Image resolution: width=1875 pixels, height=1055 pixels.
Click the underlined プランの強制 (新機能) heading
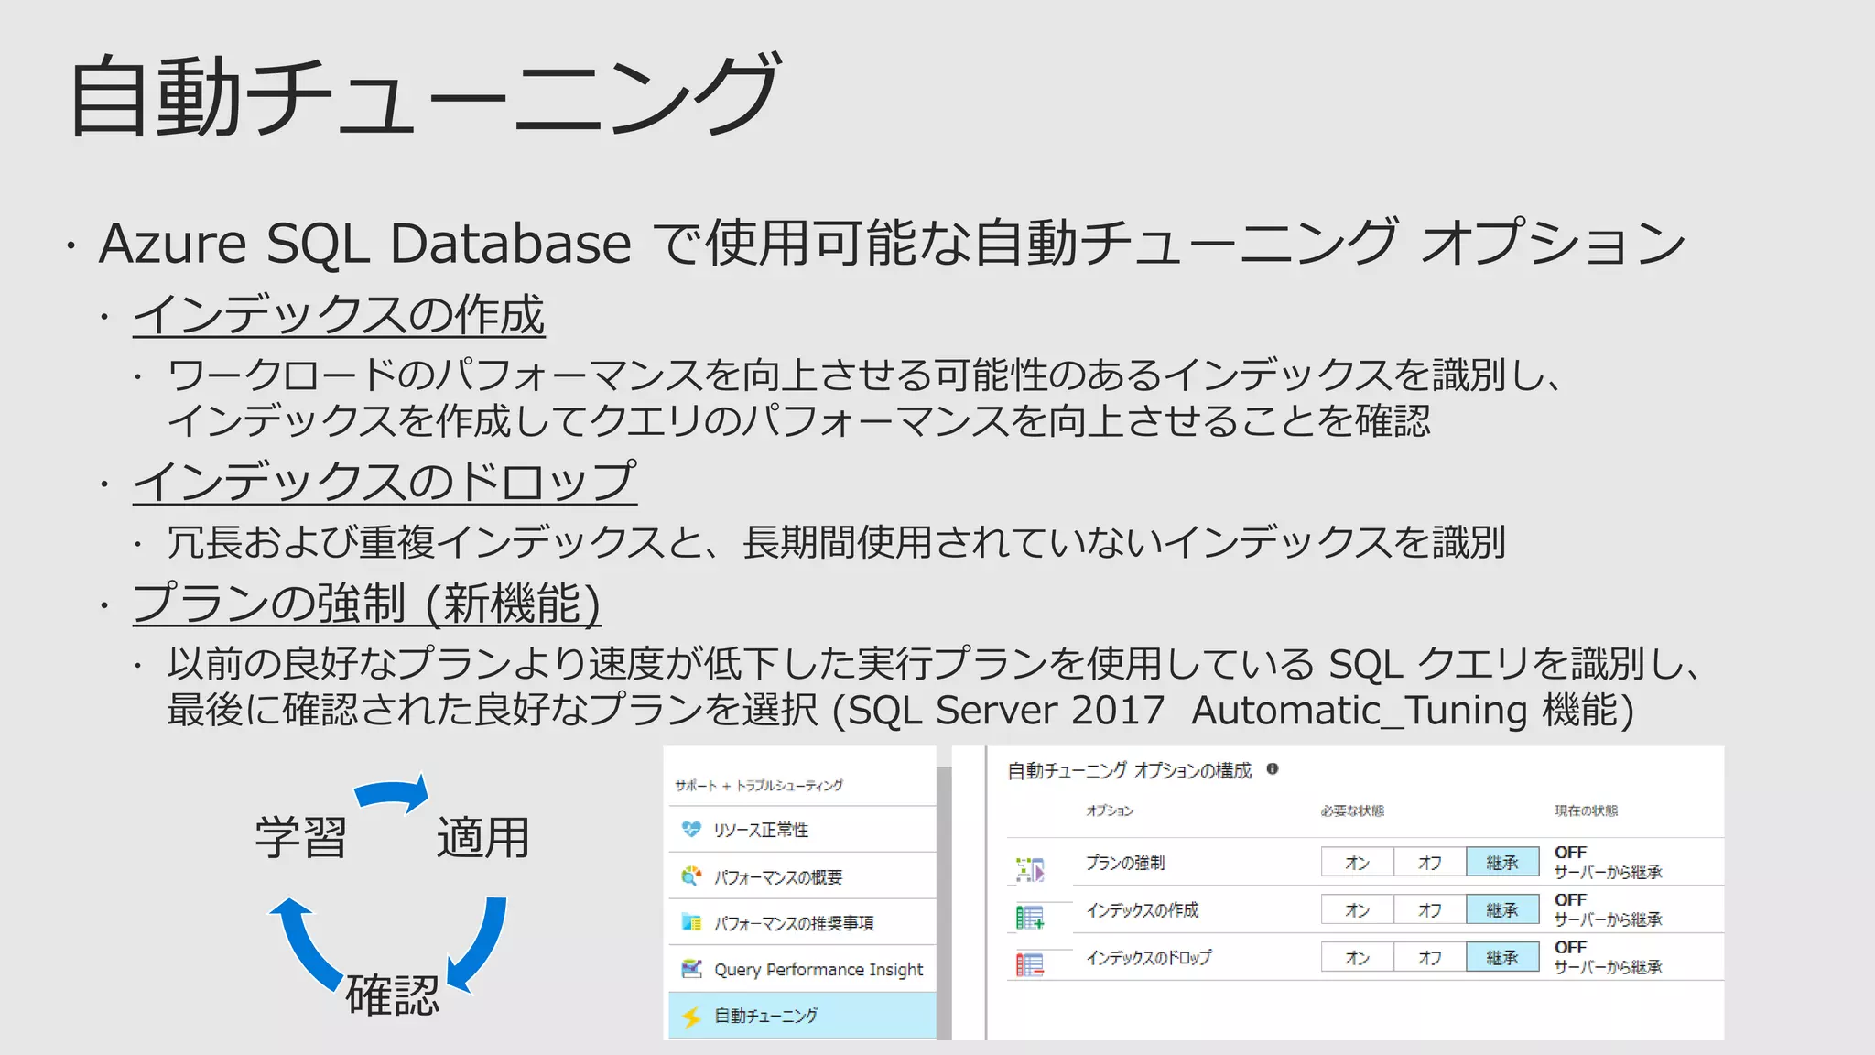(x=366, y=604)
